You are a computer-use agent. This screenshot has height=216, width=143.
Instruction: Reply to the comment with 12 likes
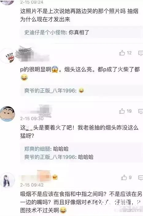pos(141,53)
